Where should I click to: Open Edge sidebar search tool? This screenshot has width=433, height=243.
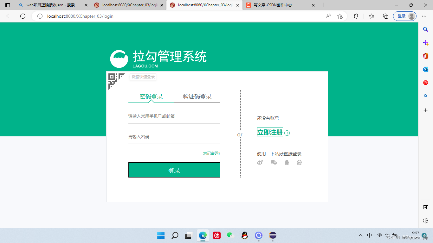click(x=426, y=29)
